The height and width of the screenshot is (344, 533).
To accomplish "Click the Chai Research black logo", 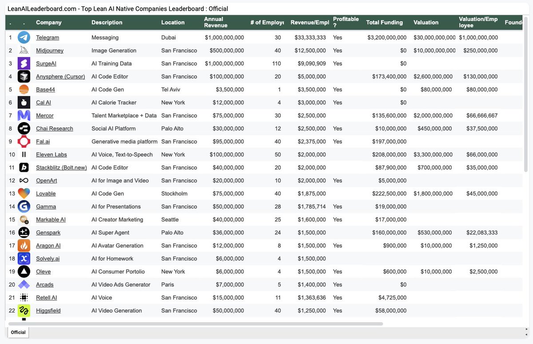I will 24,129.
